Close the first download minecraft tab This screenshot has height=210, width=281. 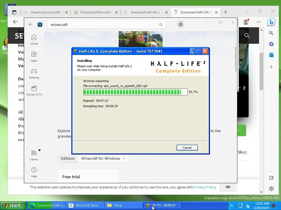tap(66, 12)
